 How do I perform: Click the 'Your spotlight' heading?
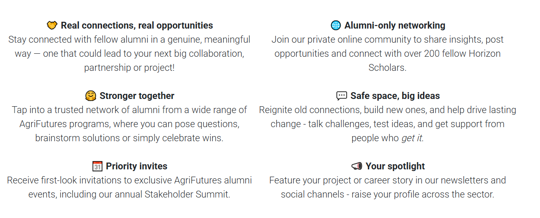[x=395, y=166]
